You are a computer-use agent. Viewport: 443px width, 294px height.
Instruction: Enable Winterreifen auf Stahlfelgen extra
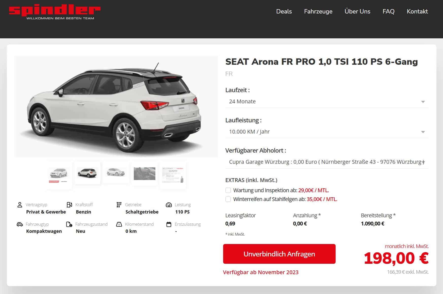228,199
